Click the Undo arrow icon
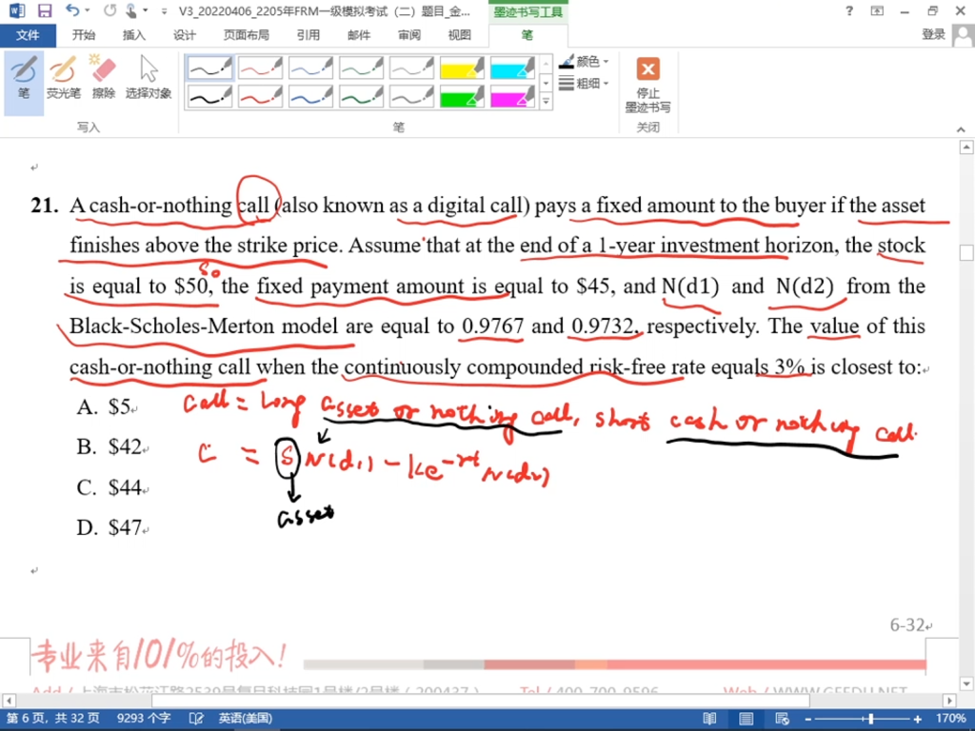 [x=72, y=11]
